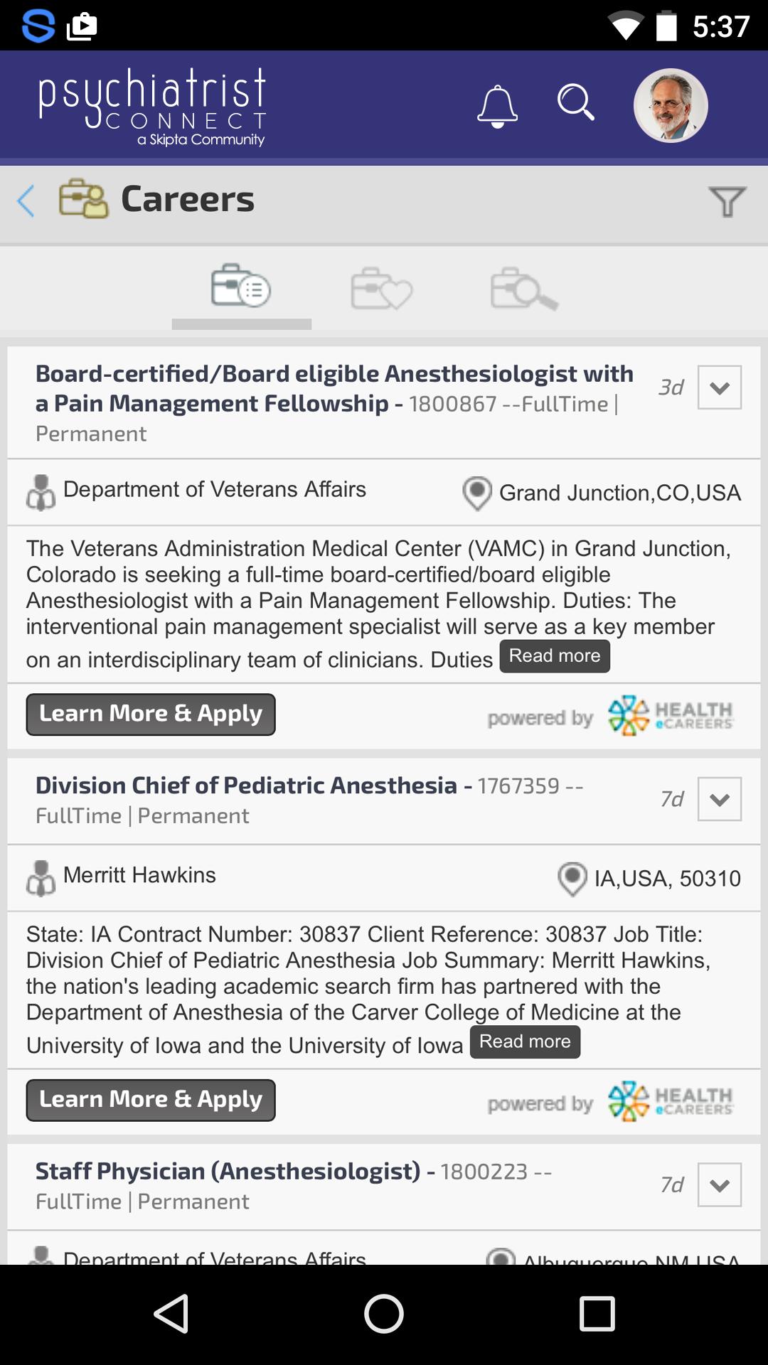Screen dimensions: 768x1365
Task: Tap the Grand Junction location pin icon
Action: (x=477, y=493)
